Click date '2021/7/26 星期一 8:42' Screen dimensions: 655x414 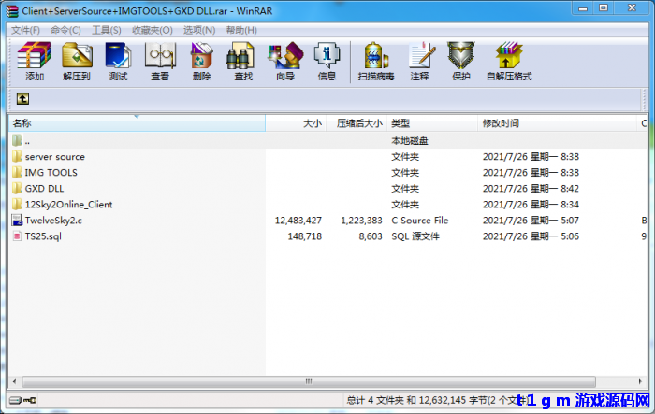pos(531,189)
